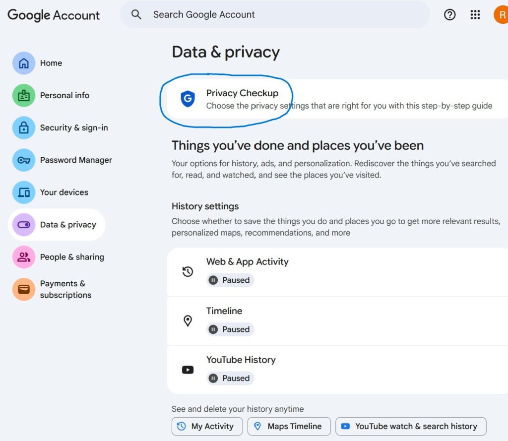Open the Maps Timeline button
The height and width of the screenshot is (441, 508).
289,426
